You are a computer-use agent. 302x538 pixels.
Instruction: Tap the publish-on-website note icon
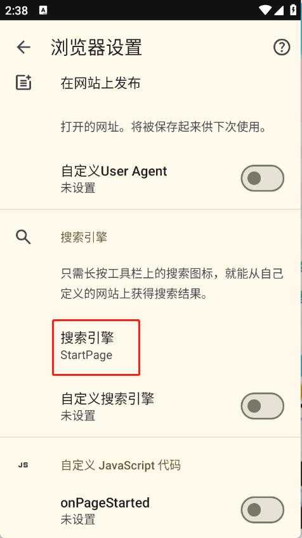coord(23,83)
